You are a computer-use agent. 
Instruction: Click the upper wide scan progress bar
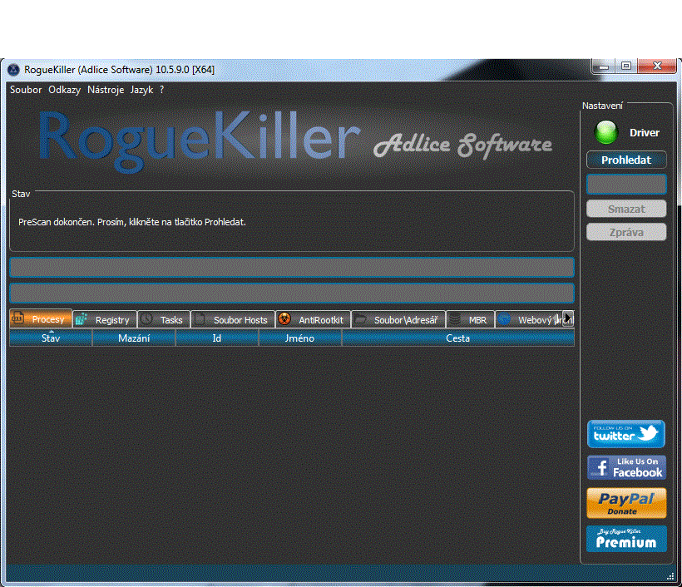pyautogui.click(x=292, y=267)
